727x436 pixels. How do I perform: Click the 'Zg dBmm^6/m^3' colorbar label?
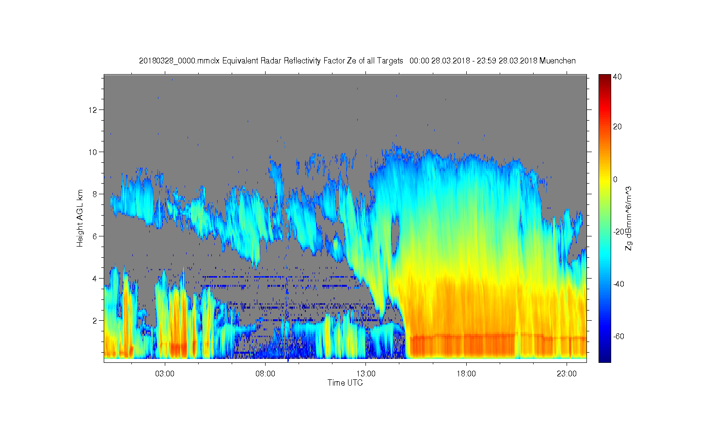tap(629, 218)
